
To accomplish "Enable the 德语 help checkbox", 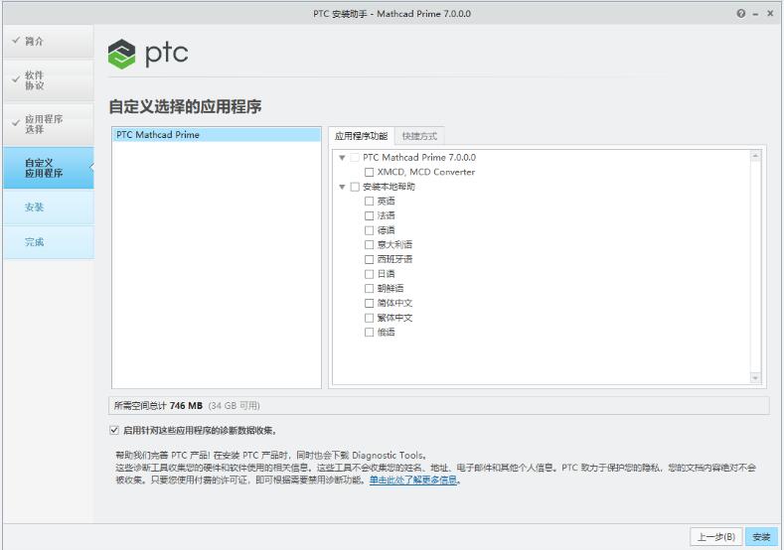I will tap(369, 230).
